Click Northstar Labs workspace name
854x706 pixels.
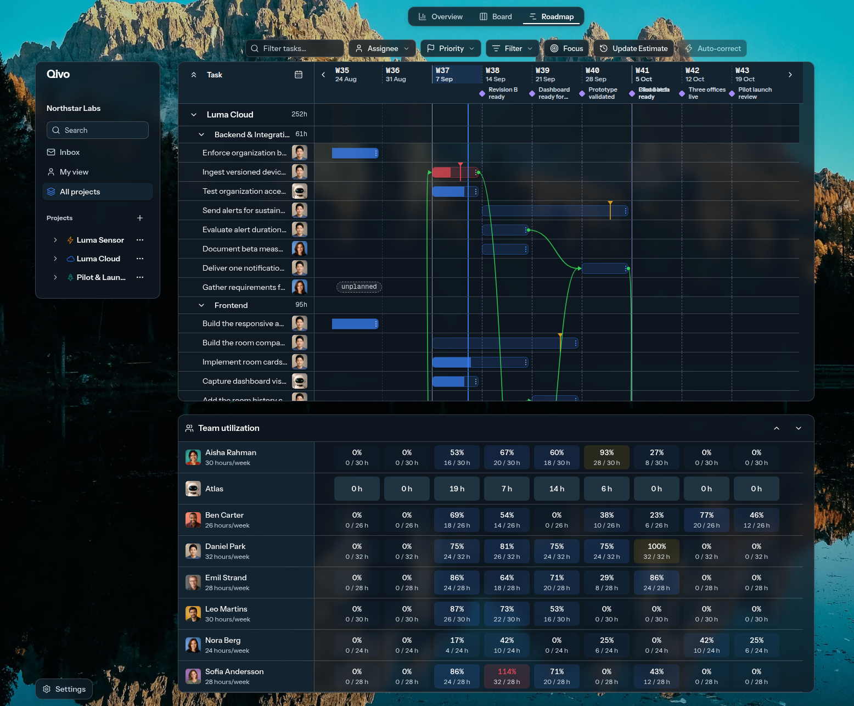point(74,108)
